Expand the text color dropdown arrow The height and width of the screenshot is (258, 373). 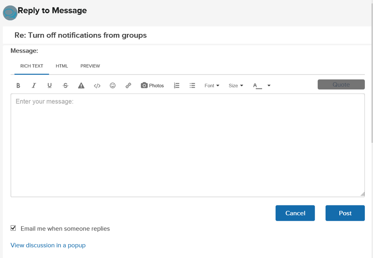[269, 85]
